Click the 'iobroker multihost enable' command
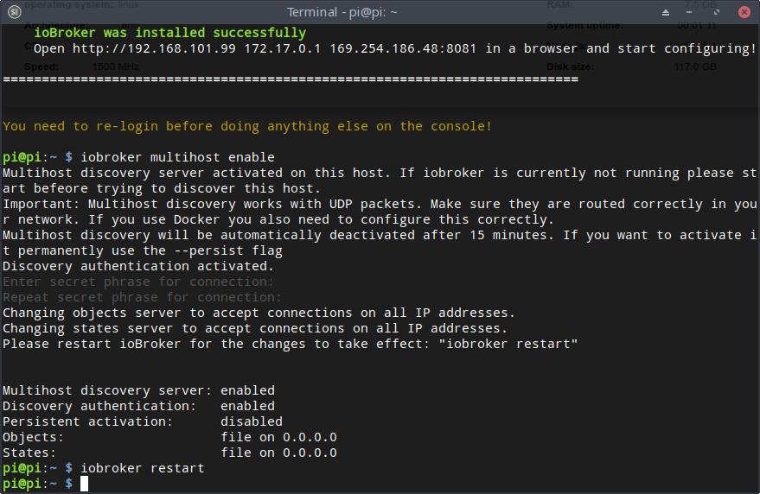This screenshot has height=494, width=760. coord(177,157)
